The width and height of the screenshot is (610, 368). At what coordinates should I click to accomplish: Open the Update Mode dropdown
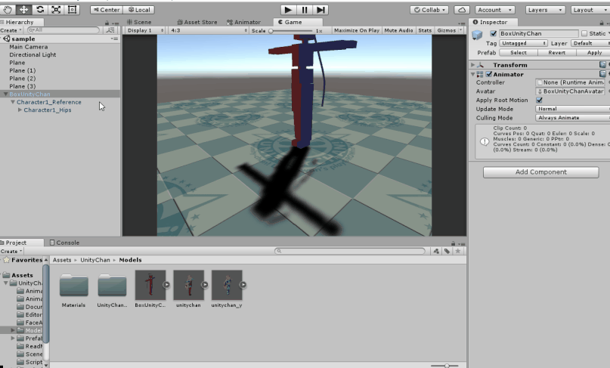[x=572, y=109]
